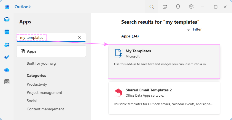This screenshot has width=232, height=120.
Task: Select the Apps item in left panel
Action: pos(51,51)
